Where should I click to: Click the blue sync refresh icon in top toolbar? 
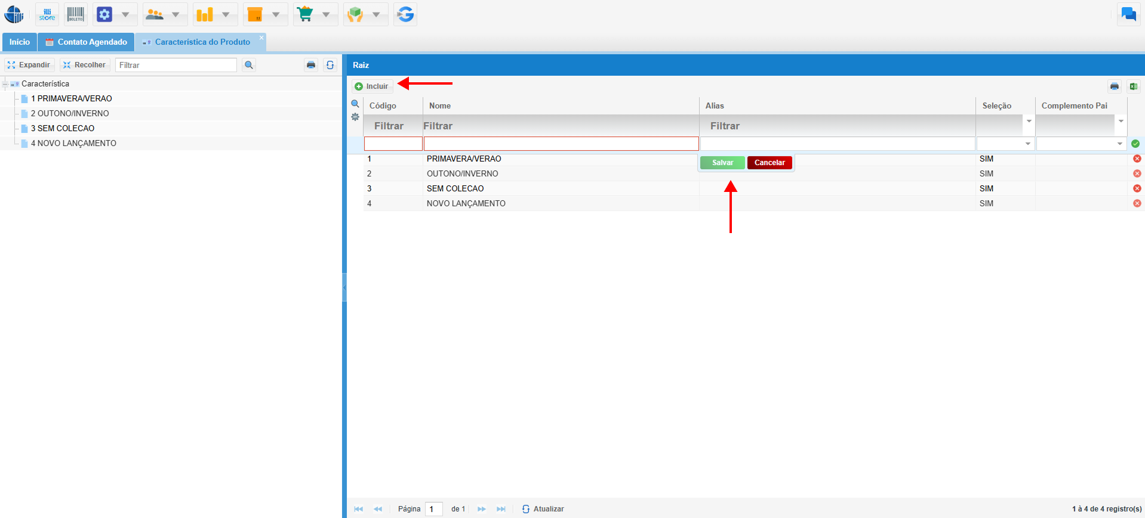pos(405,14)
